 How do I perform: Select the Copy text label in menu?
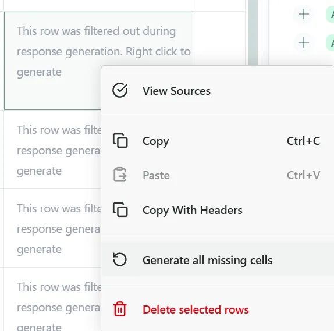[156, 141]
